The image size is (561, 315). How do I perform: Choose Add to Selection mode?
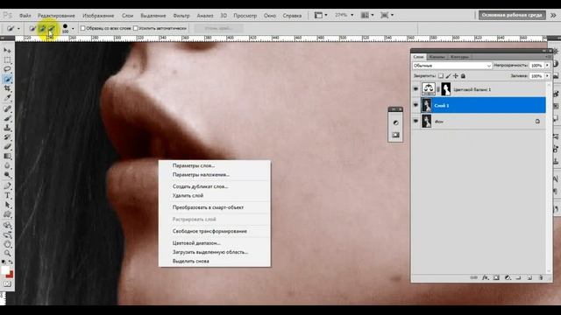[42, 28]
